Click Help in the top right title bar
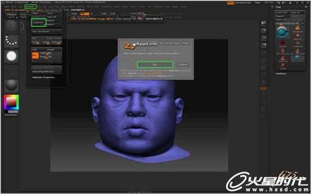The image size is (311, 194). 257,3
